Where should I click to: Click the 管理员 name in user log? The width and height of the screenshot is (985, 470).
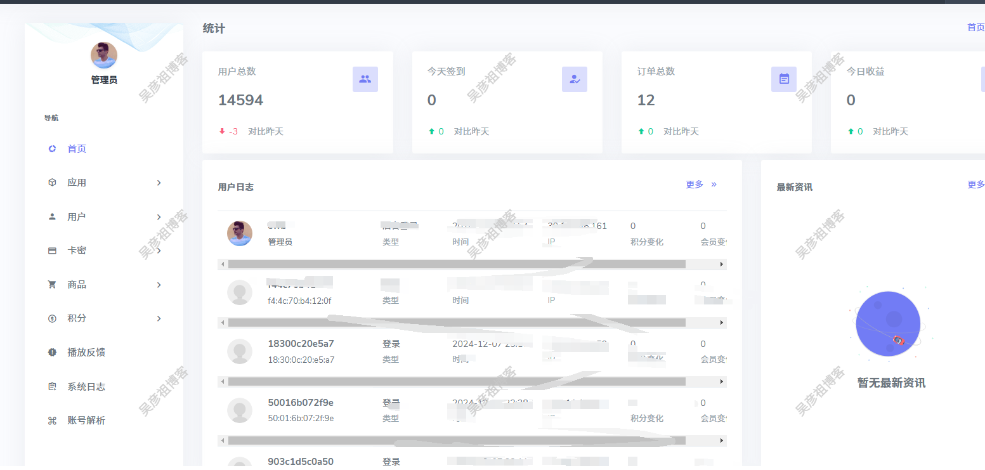280,242
